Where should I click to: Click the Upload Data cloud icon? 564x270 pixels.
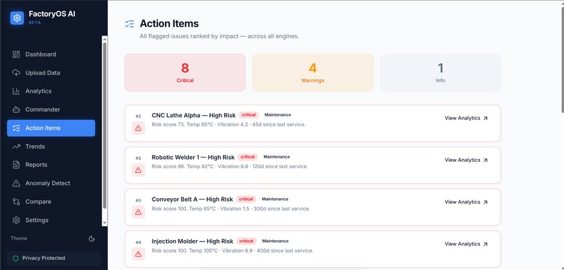pos(16,73)
